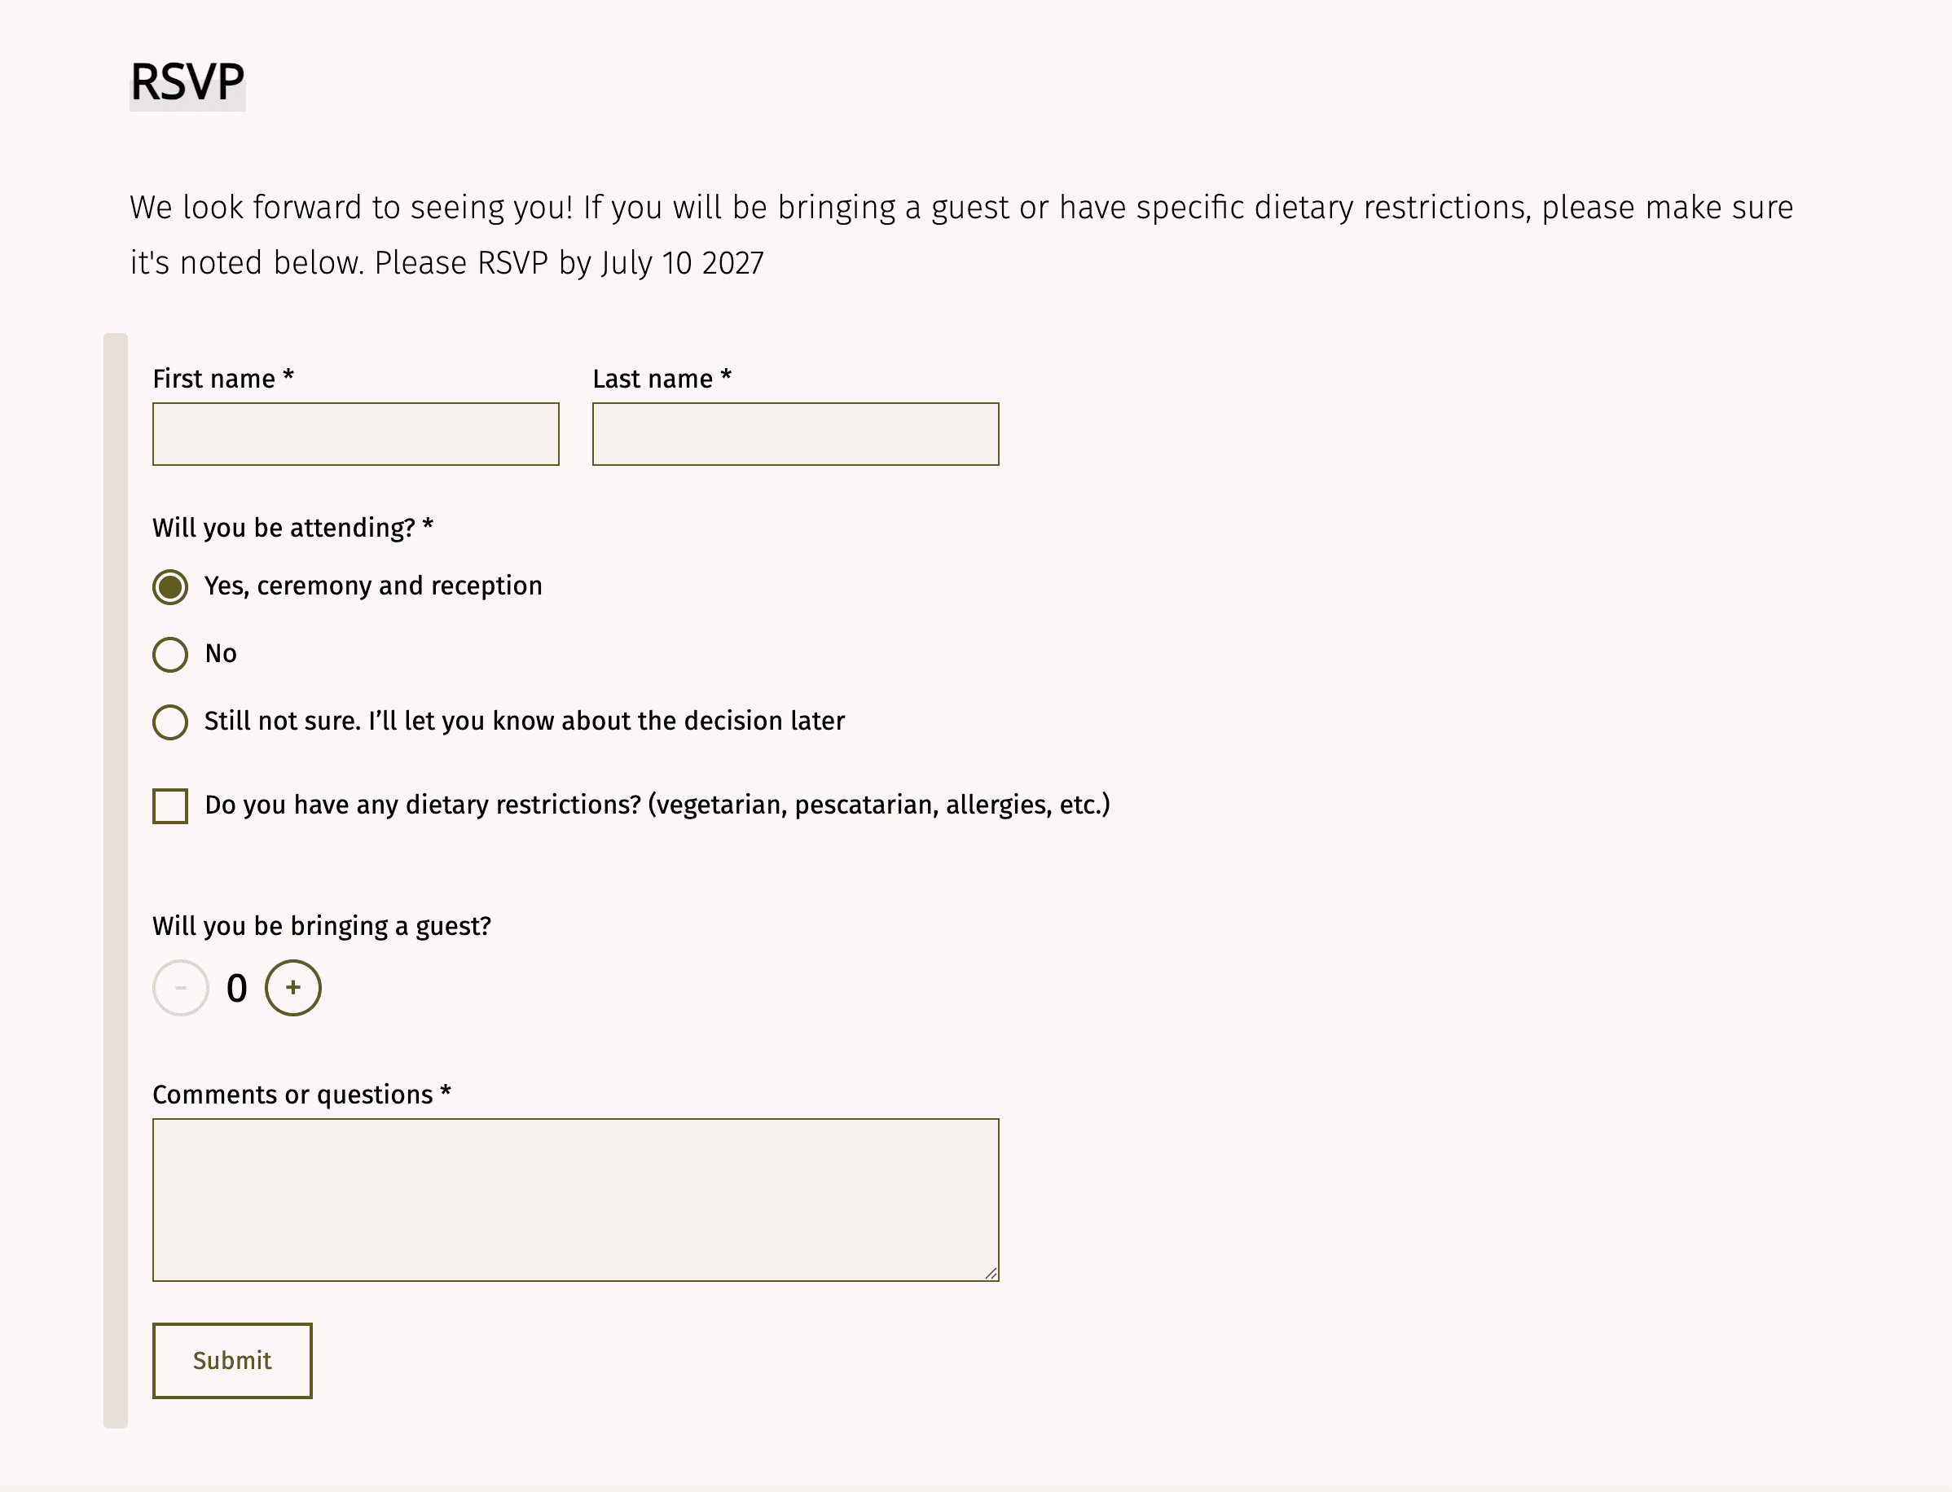Increase guest count with plus button
Screen dimensions: 1952x1492
292,988
